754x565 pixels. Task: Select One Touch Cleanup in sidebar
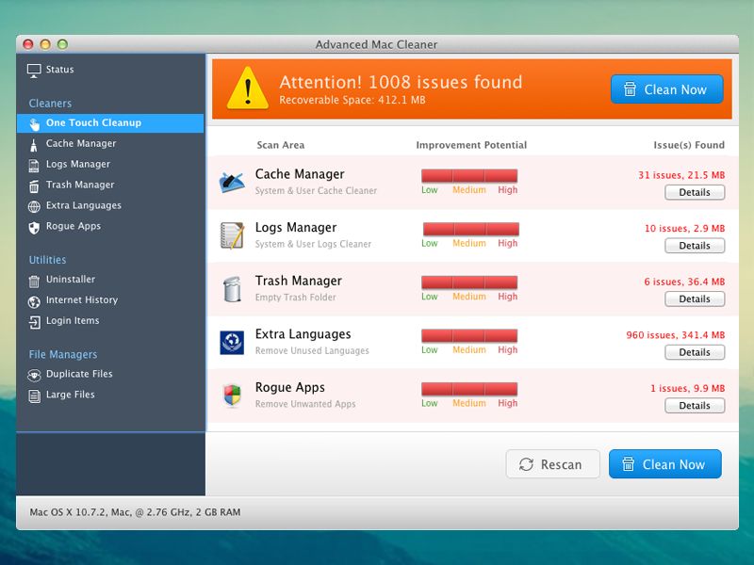[93, 123]
